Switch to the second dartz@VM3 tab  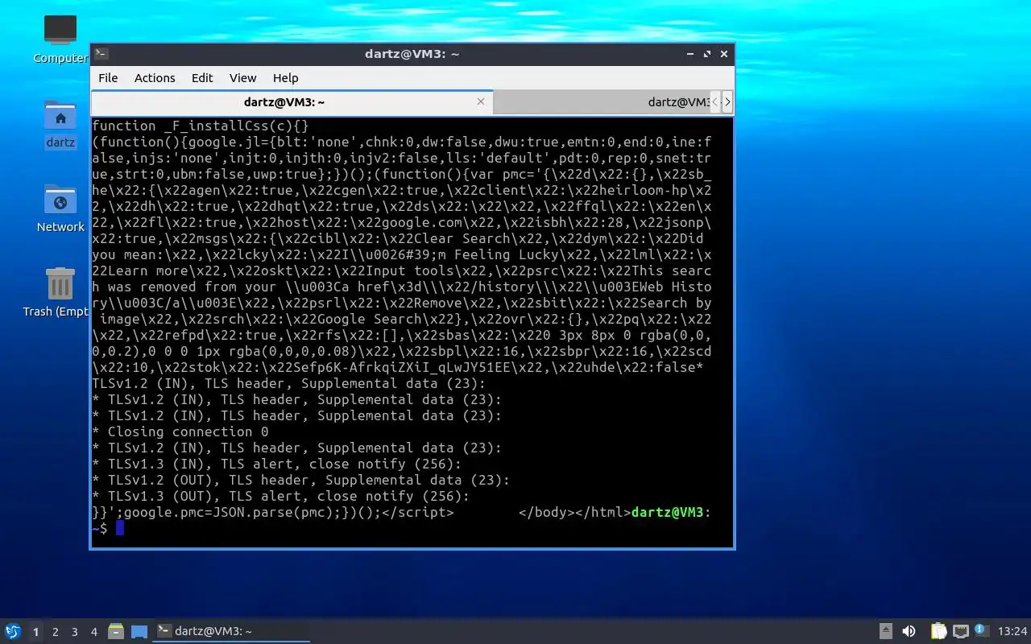(x=601, y=102)
